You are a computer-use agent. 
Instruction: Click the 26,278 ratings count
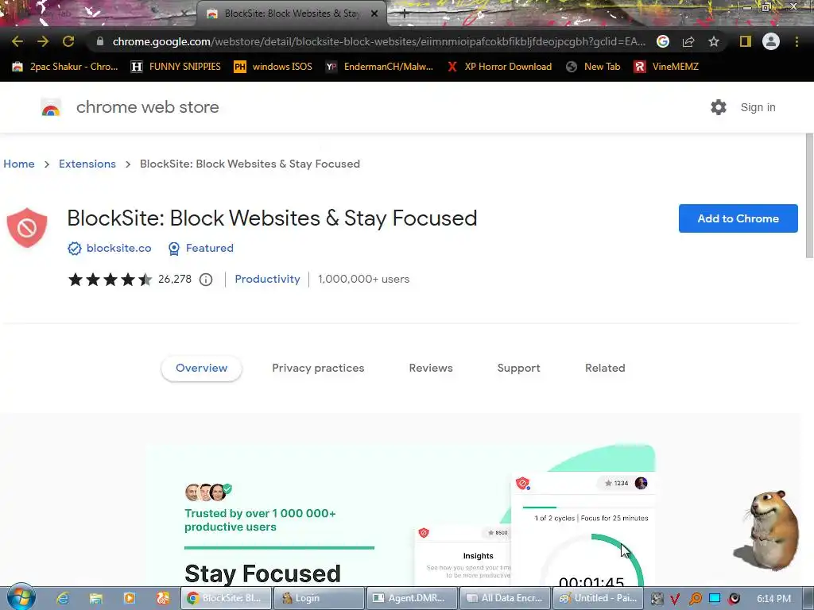(x=175, y=279)
